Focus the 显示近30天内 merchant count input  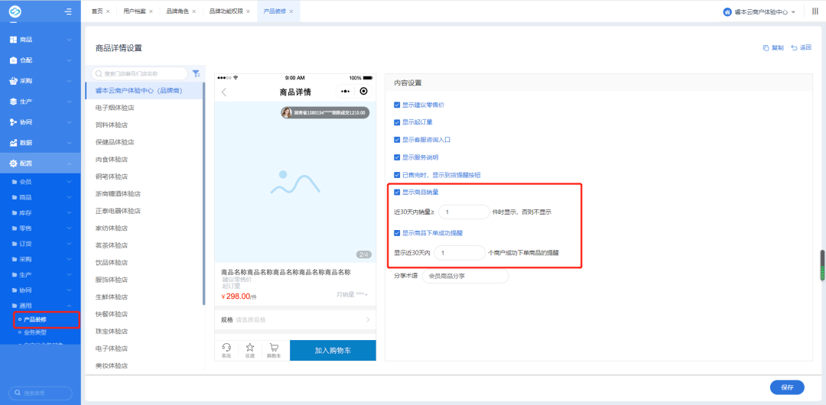coord(459,253)
